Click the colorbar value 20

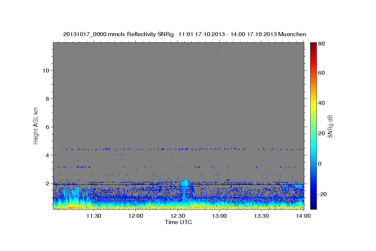point(322,133)
